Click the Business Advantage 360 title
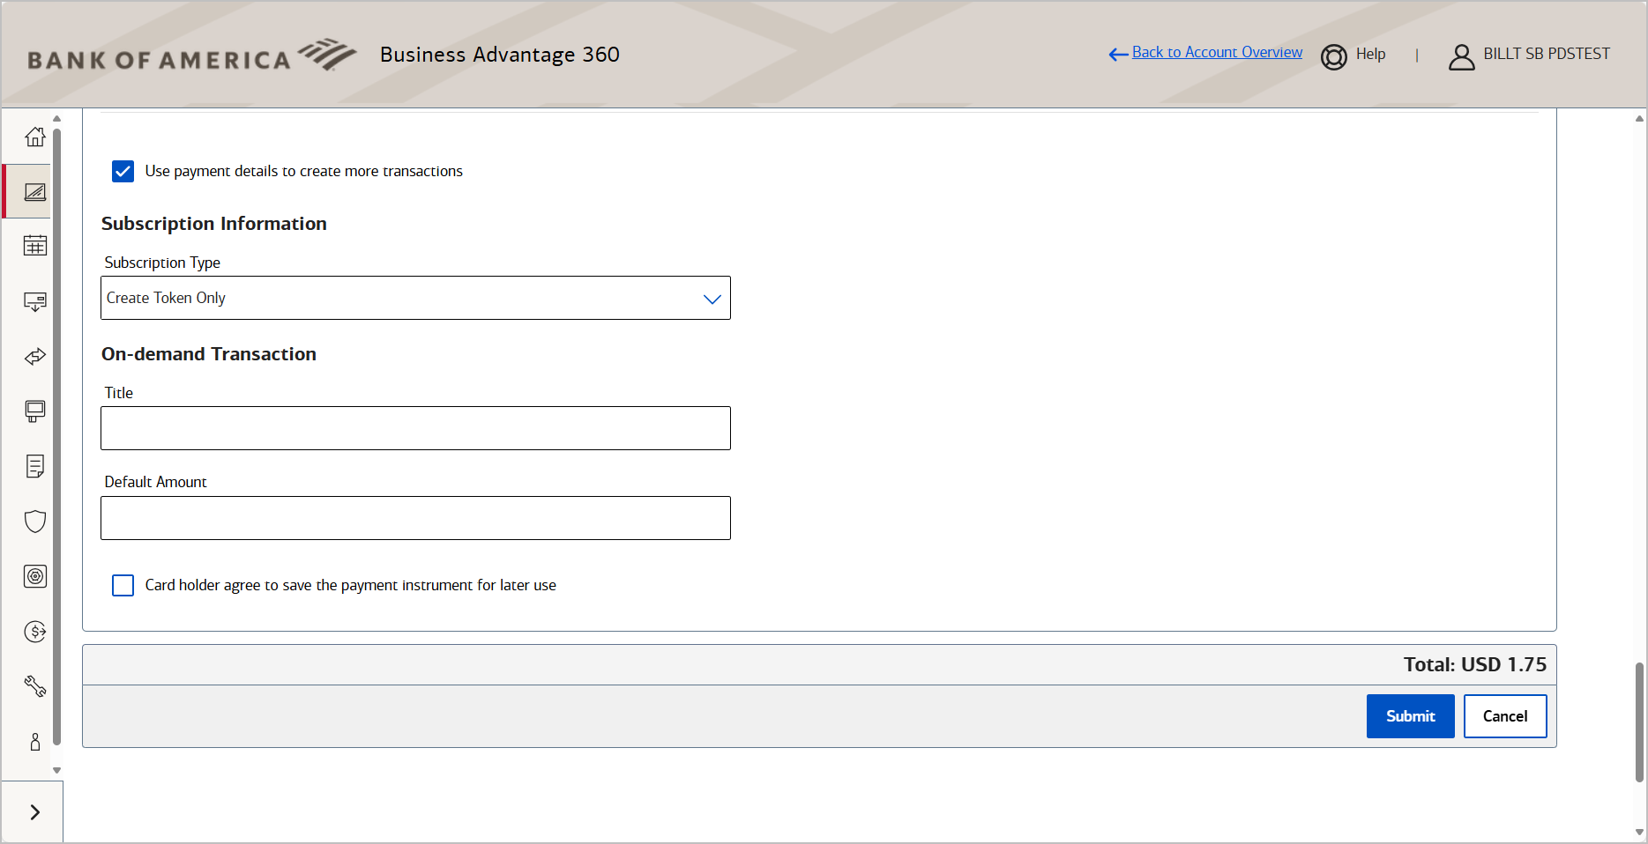Screen dimensions: 1648x844 500,55
